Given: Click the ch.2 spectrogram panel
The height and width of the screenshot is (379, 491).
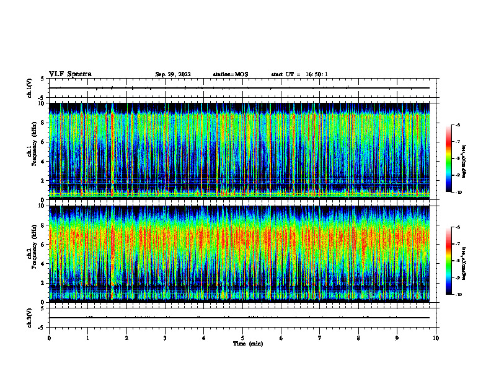Looking at the screenshot, I should point(239,254).
